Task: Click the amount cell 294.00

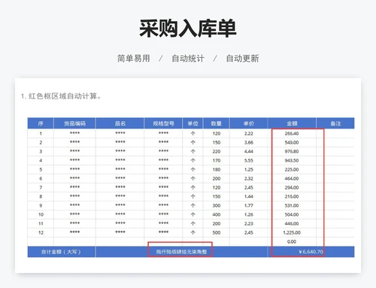Action: point(292,187)
